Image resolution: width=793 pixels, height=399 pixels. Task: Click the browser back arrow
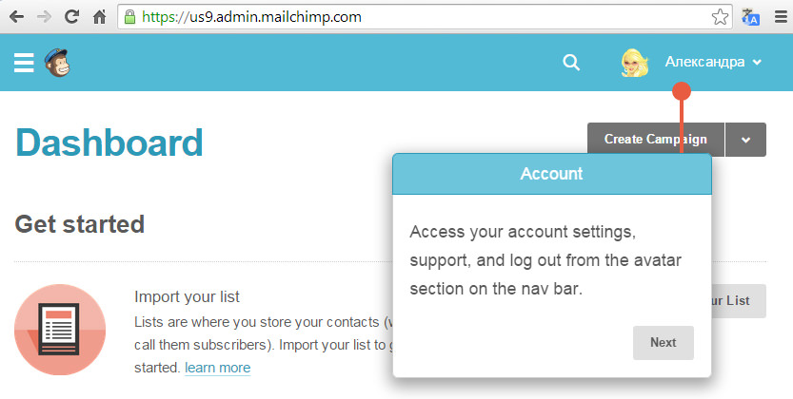[x=17, y=17]
